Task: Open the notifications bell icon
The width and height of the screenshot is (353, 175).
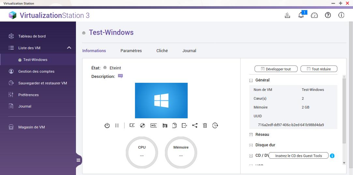Action: pos(301,15)
